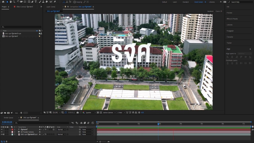Open the Effects & Presets panel
The height and width of the screenshot is (143, 254).
232,19
